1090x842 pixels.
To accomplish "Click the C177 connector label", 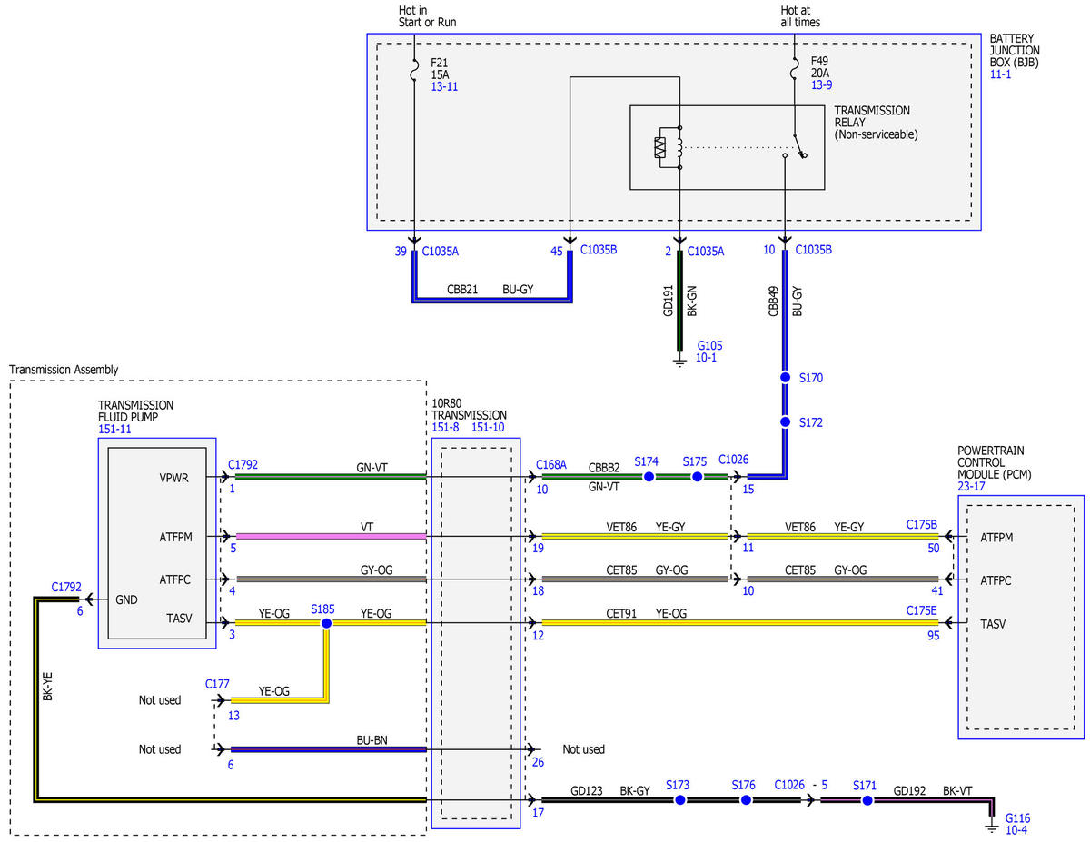I will 218,682.
